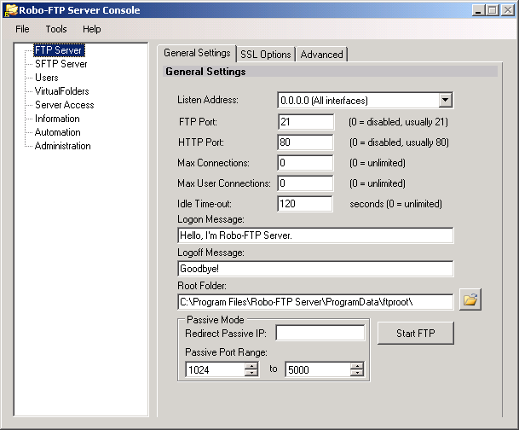The width and height of the screenshot is (519, 430).
Task: Select SFTP Server in the tree
Action: (x=61, y=64)
